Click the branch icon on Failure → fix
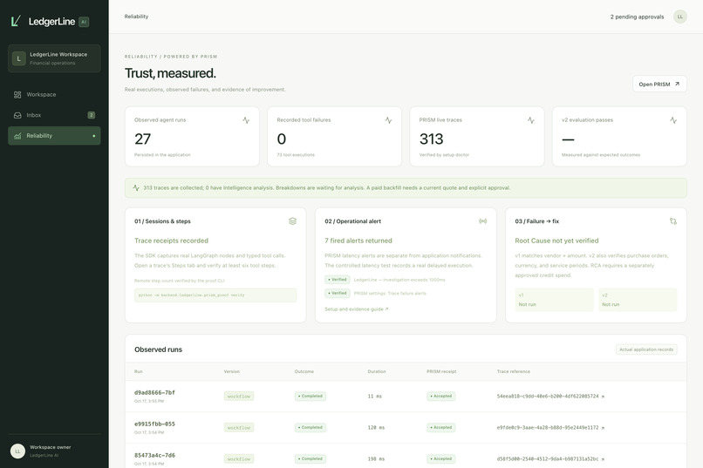The height and width of the screenshot is (468, 703). tap(673, 220)
